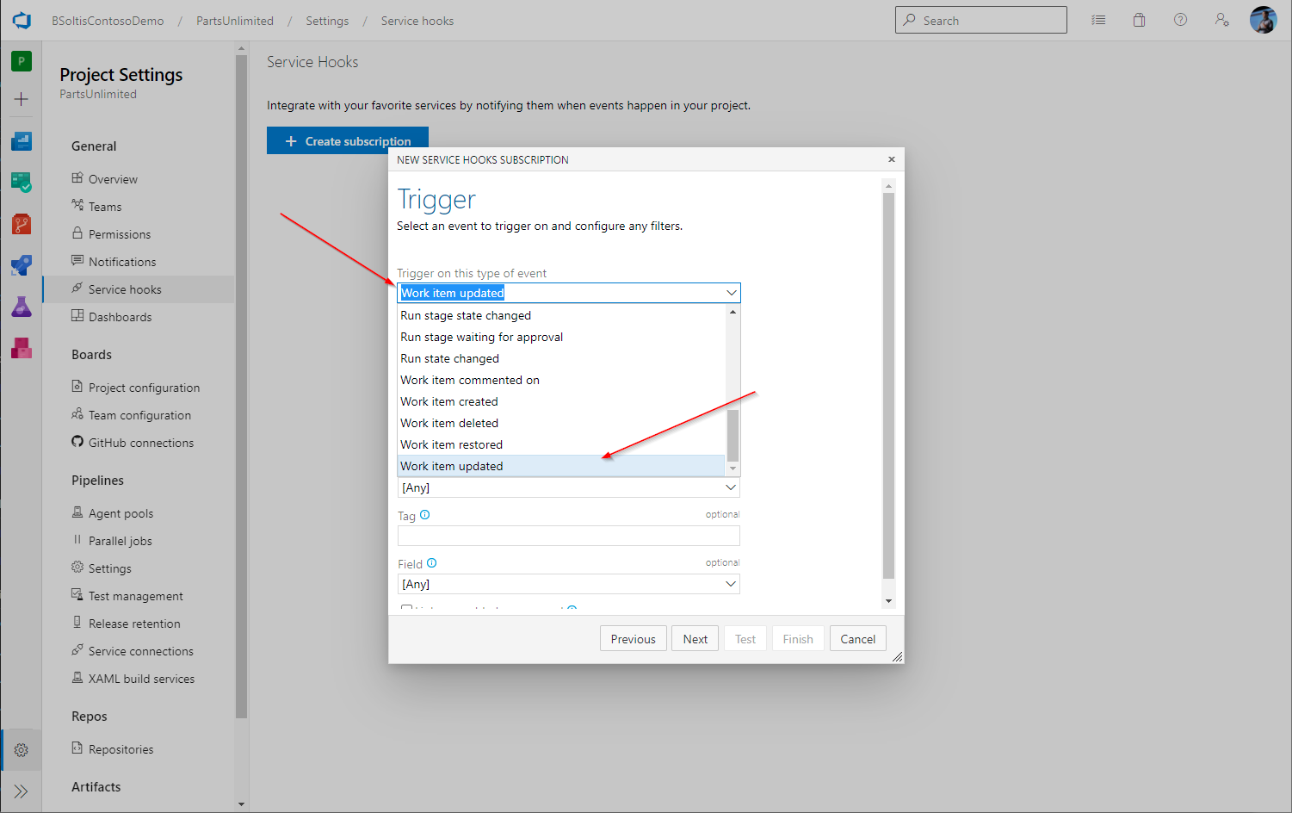This screenshot has width=1292, height=813.
Task: Open the help question mark icon
Action: 1180,20
